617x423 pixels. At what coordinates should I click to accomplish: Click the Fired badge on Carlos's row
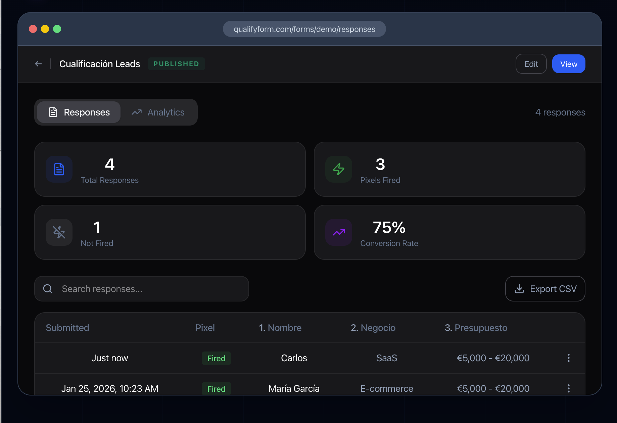click(x=216, y=358)
